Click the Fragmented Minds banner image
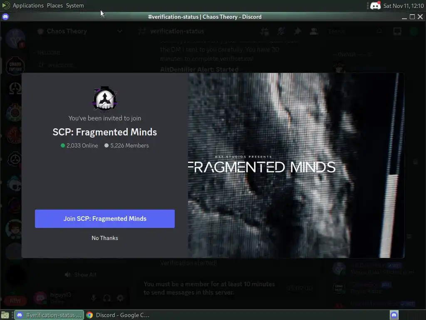 [296, 165]
